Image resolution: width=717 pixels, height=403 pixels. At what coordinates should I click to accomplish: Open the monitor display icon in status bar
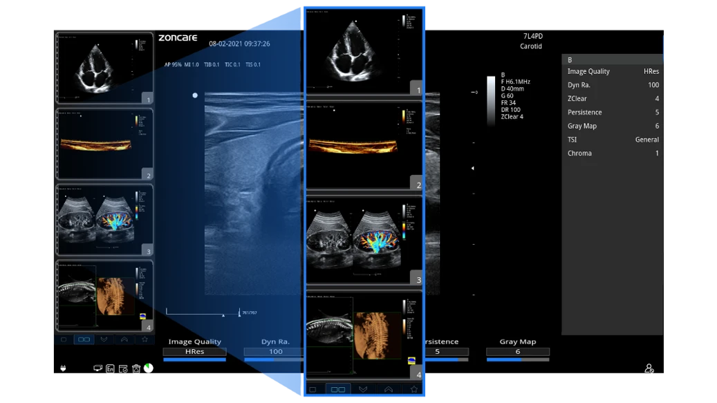pos(97,368)
